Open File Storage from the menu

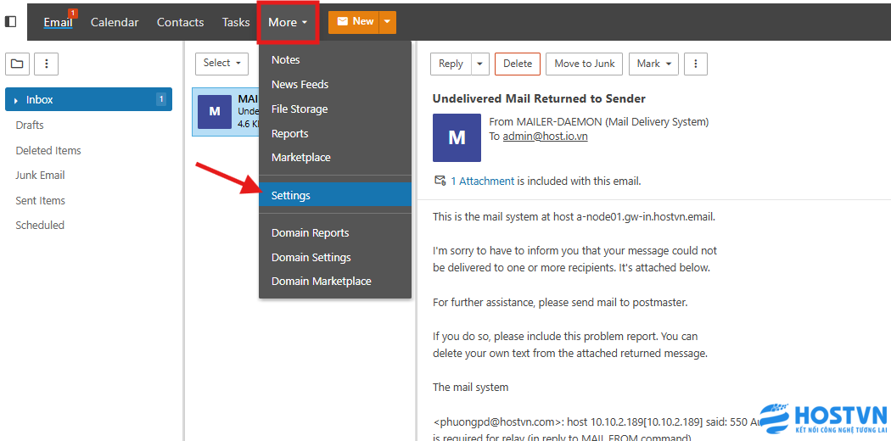pos(299,109)
